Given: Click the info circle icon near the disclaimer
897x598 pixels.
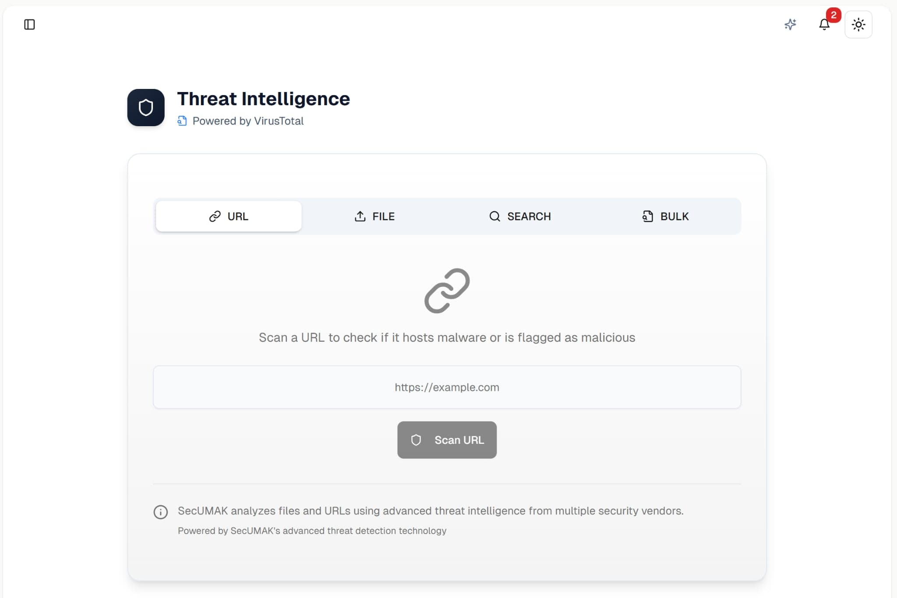Looking at the screenshot, I should point(160,512).
